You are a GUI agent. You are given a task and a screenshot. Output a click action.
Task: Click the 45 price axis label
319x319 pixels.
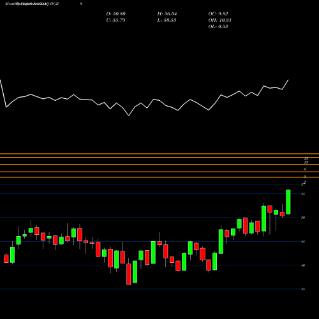click(303, 241)
